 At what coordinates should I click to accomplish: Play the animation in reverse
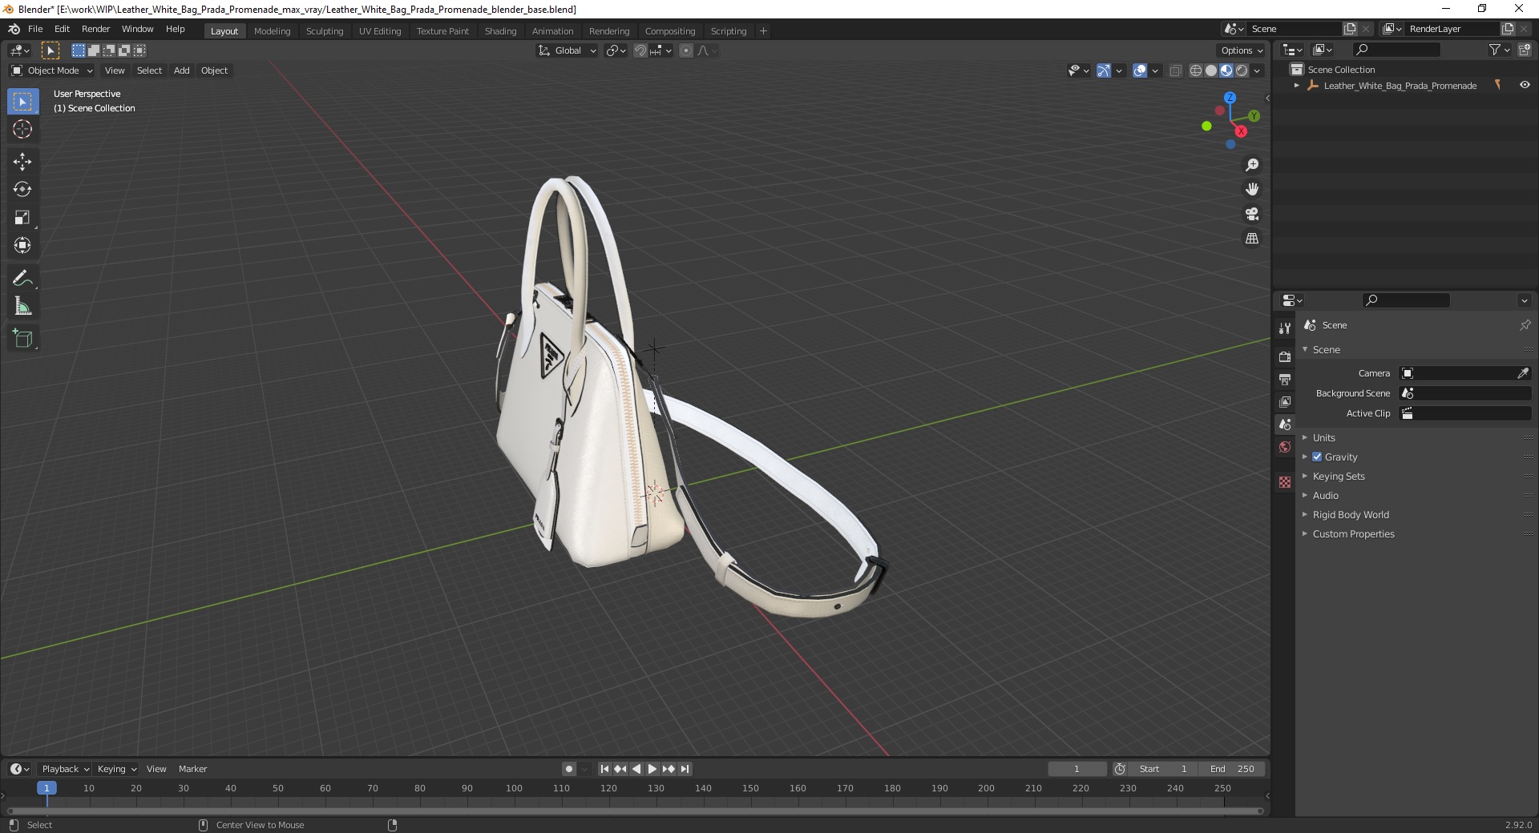(x=636, y=769)
